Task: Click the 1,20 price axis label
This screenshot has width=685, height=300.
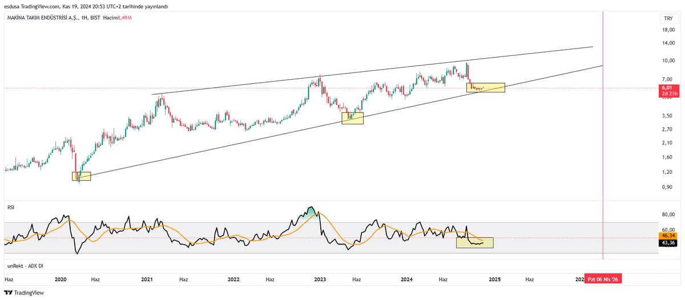Action: (667, 172)
